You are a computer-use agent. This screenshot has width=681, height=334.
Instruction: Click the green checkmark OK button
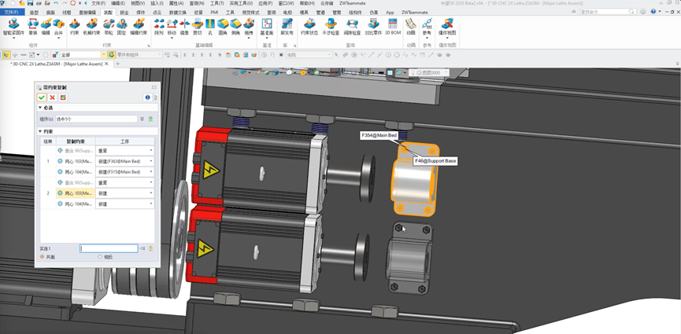[41, 97]
